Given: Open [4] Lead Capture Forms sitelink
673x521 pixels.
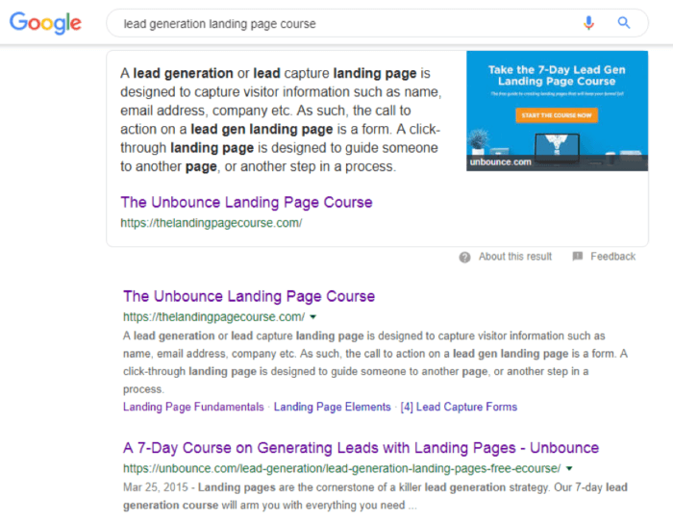Looking at the screenshot, I should coord(459,407).
